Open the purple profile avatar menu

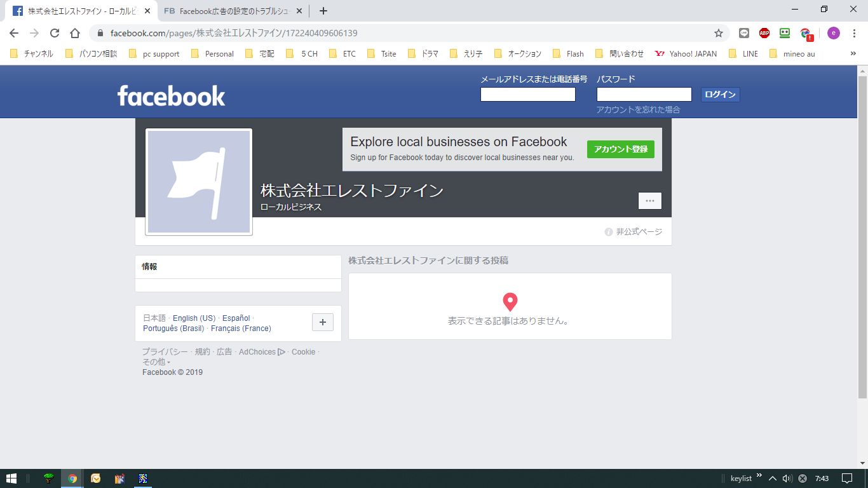pos(834,33)
